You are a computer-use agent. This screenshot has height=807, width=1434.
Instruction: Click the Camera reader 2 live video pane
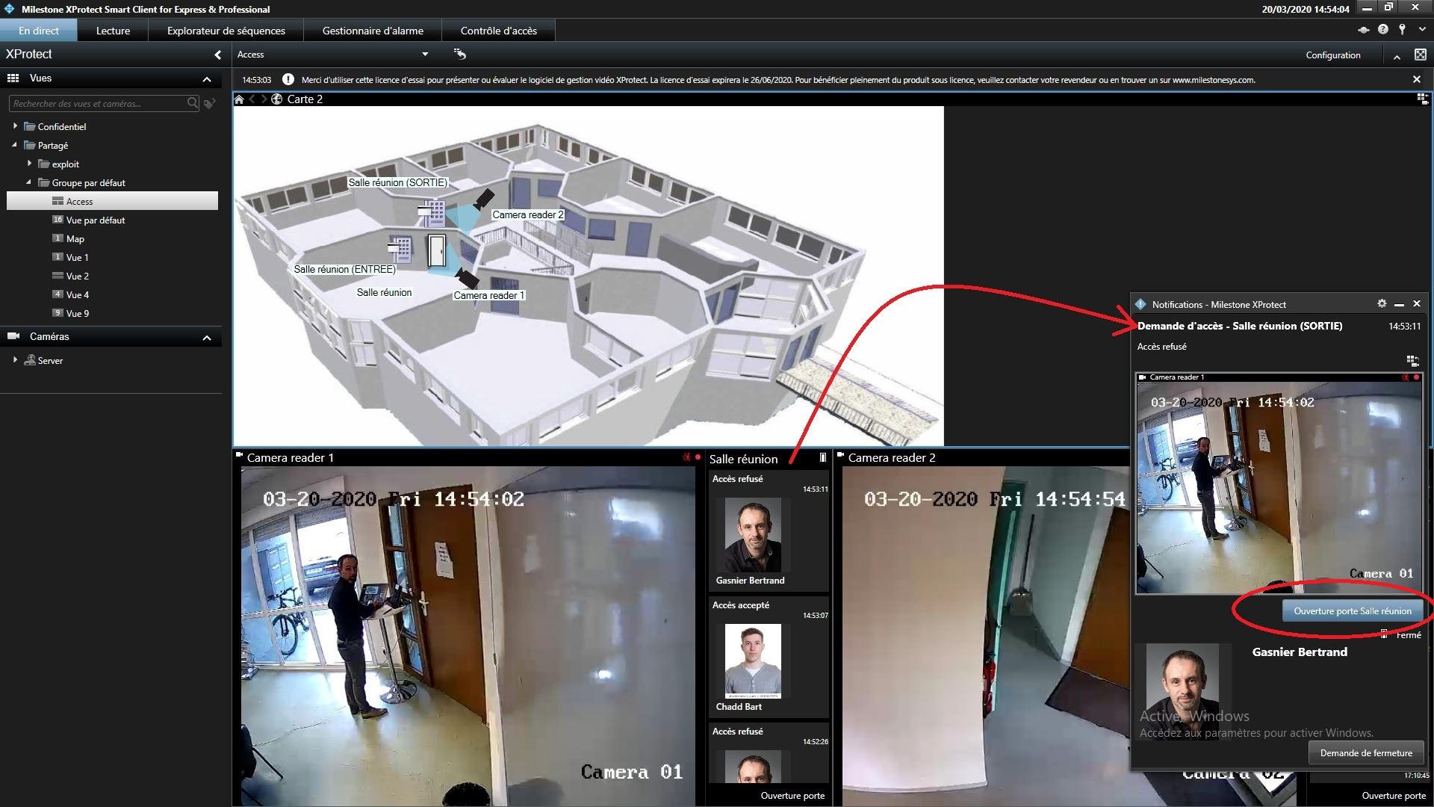[986, 636]
